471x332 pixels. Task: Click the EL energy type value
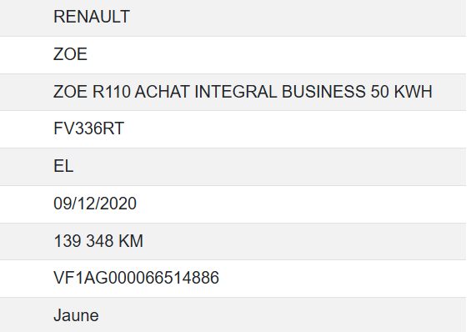pos(63,166)
